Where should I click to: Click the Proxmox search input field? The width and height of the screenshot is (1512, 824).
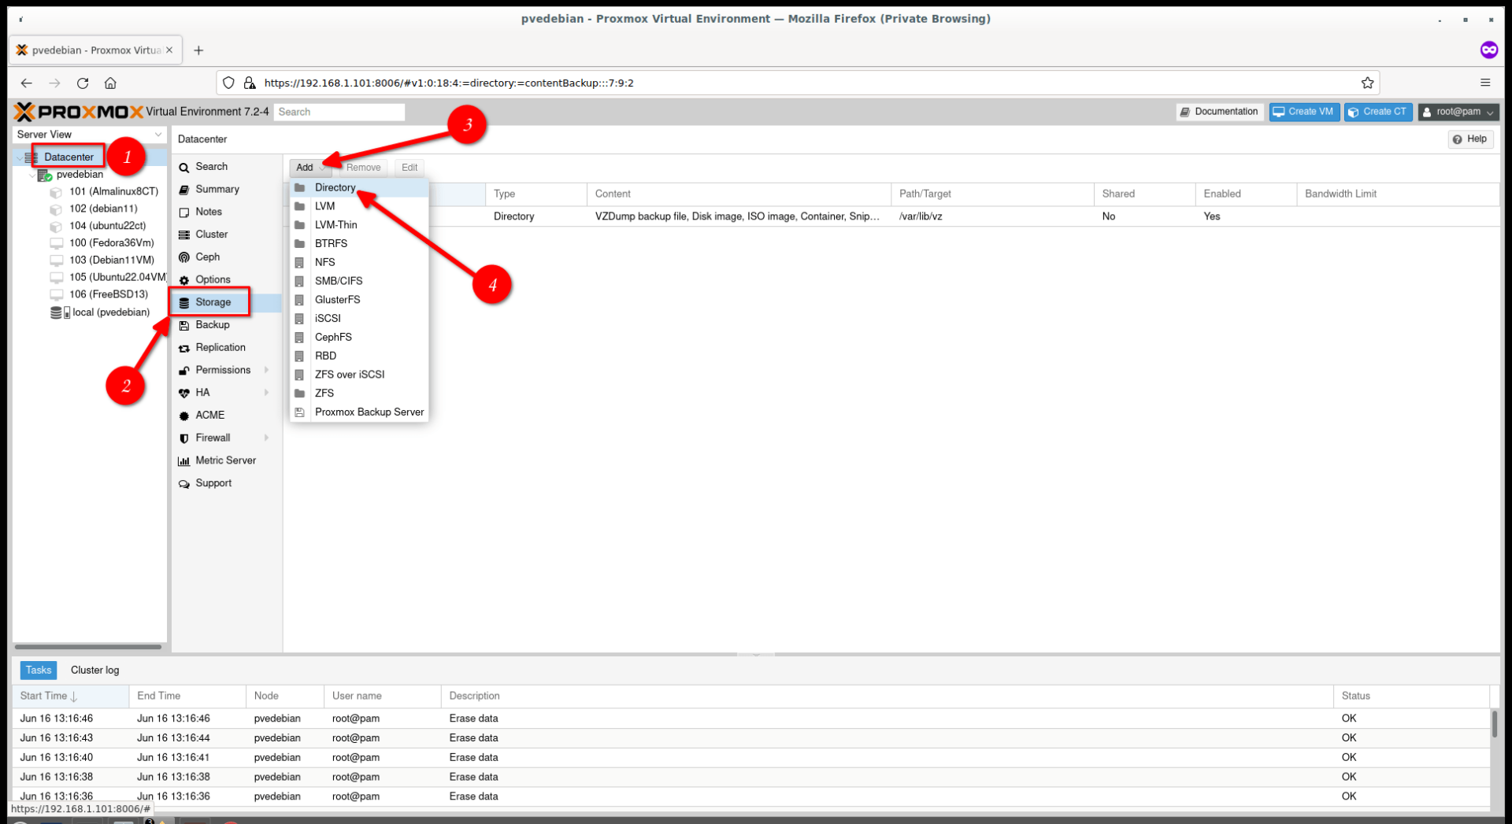339,112
